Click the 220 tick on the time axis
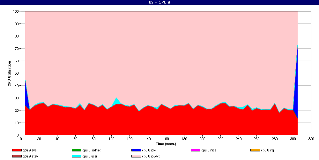The width and height of the screenshot is (319, 160). [220, 139]
